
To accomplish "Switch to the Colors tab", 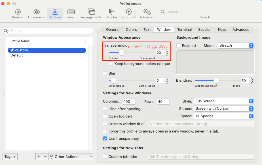I will (131, 30).
